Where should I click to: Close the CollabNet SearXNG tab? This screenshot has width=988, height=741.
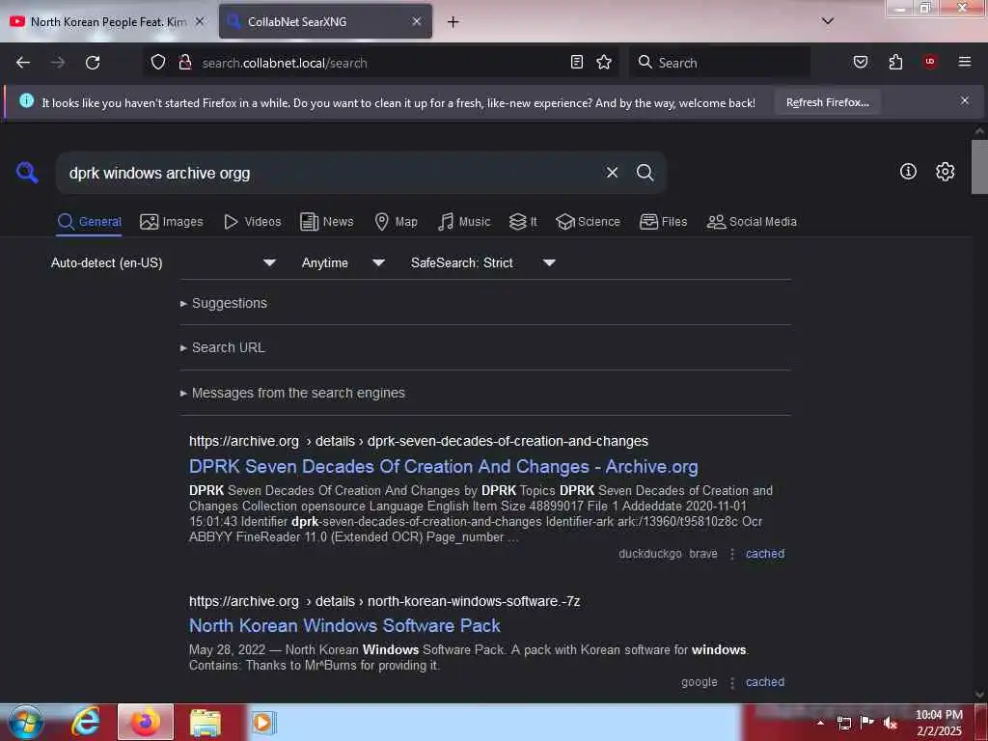click(417, 21)
